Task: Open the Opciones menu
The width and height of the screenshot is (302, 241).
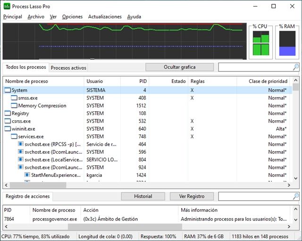Action: (x=72, y=17)
